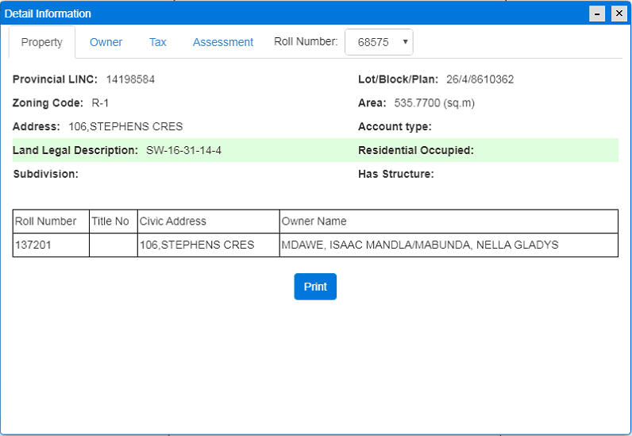Click the Zoning Code value R-1

(100, 103)
